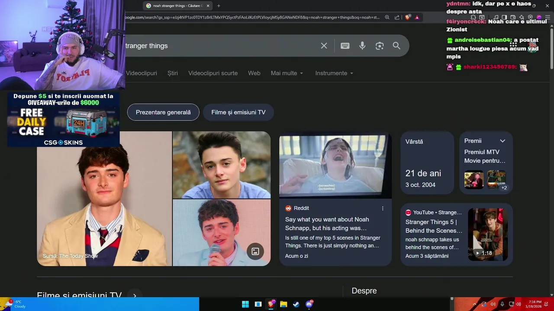
Task: Click the browser address bar URL
Action: (x=252, y=17)
